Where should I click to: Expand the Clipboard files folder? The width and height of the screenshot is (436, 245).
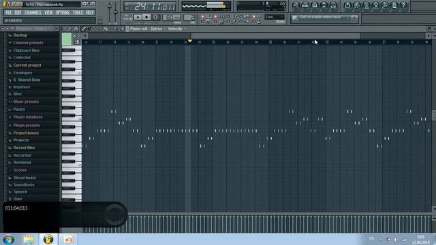(x=26, y=50)
